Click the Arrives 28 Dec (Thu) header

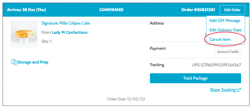pyautogui.click(x=26, y=10)
